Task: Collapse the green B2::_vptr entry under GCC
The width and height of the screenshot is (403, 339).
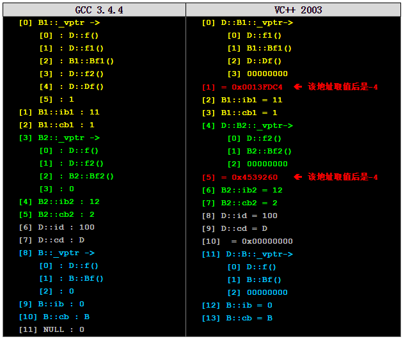Action: [59, 138]
